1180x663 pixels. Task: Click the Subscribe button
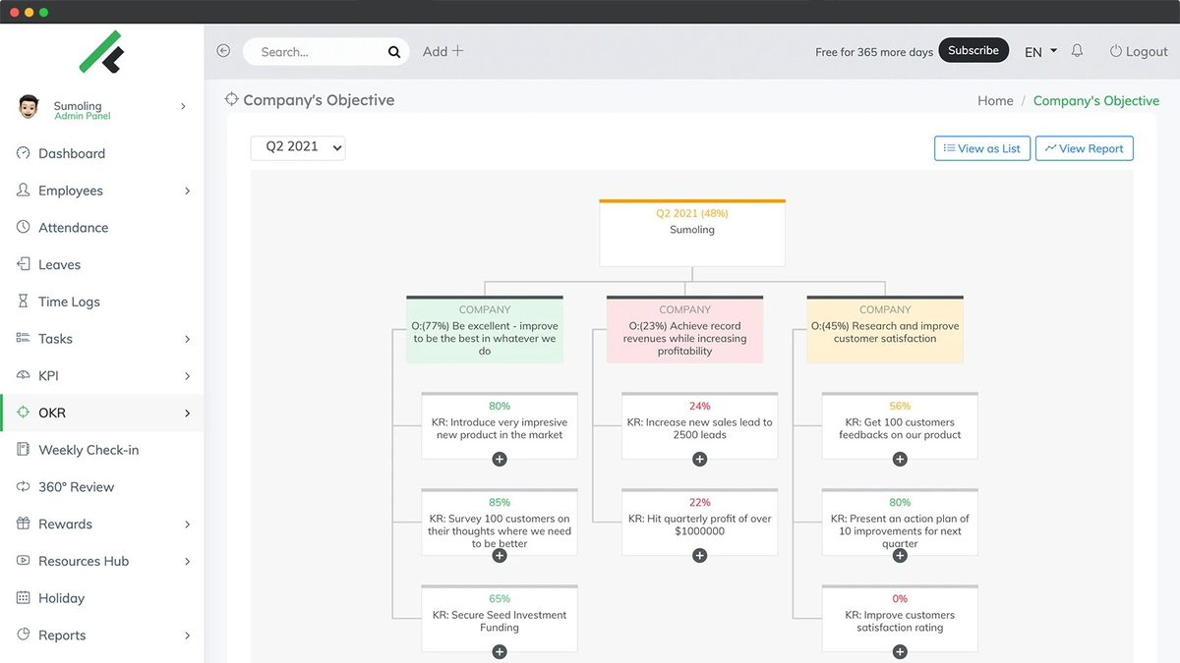point(973,49)
